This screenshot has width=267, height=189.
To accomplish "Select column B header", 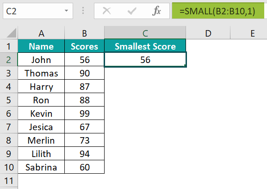I will coord(85,33).
